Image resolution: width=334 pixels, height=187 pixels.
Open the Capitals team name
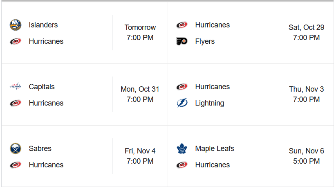(42, 87)
